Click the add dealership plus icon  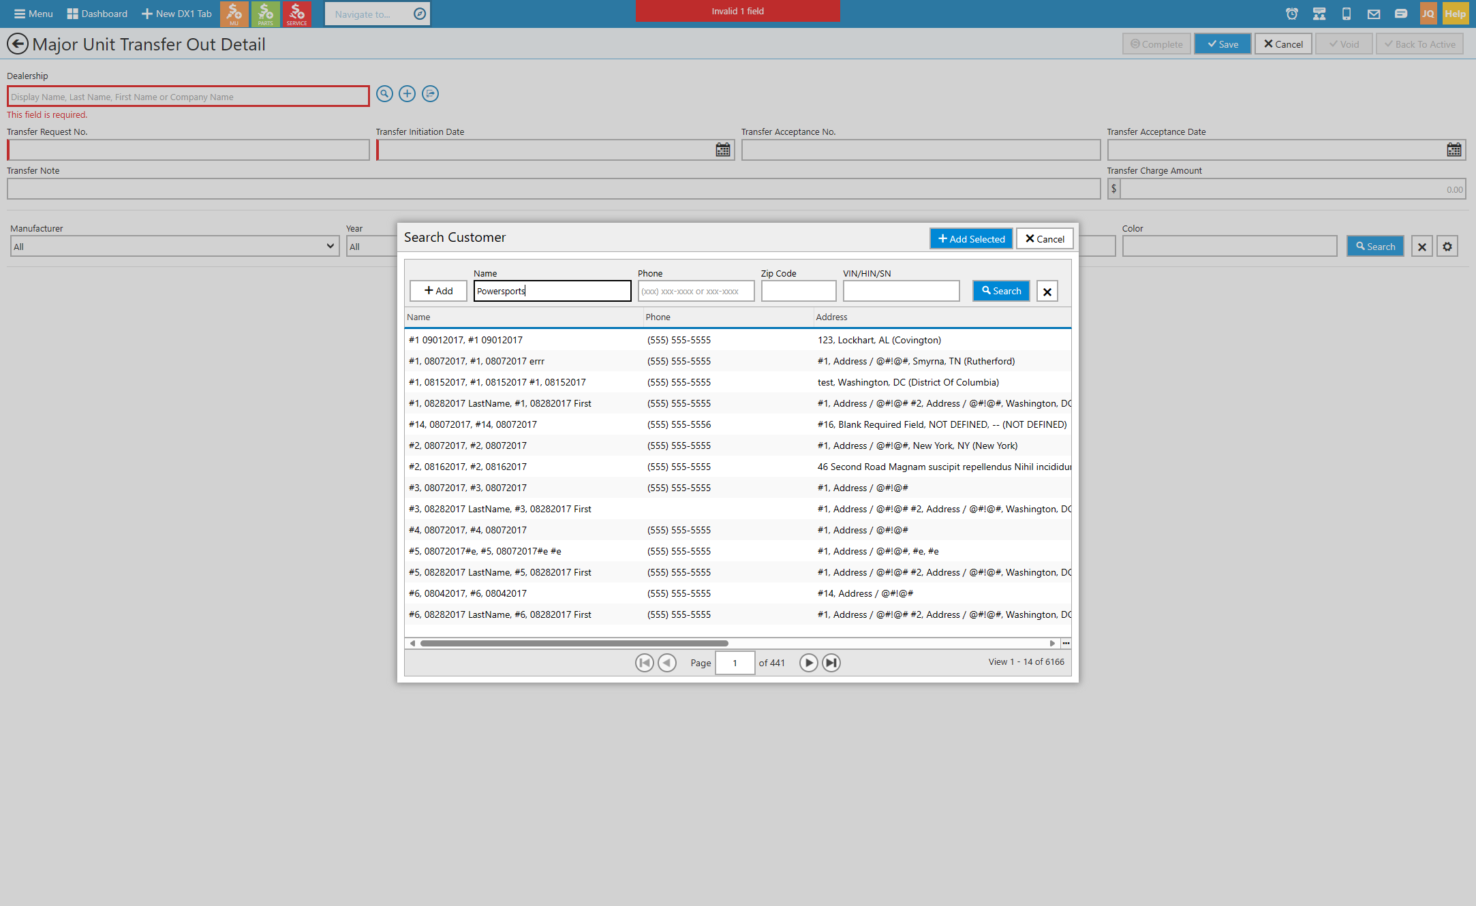pyautogui.click(x=407, y=94)
